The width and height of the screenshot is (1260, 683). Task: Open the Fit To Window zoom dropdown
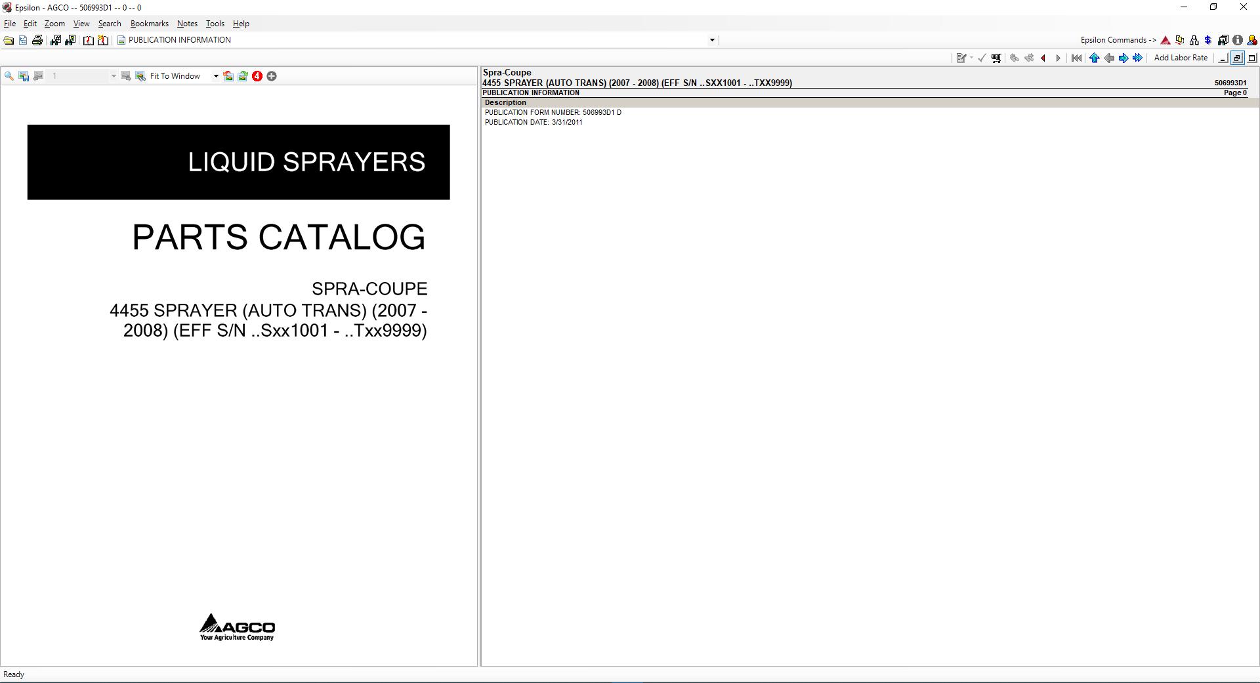215,76
